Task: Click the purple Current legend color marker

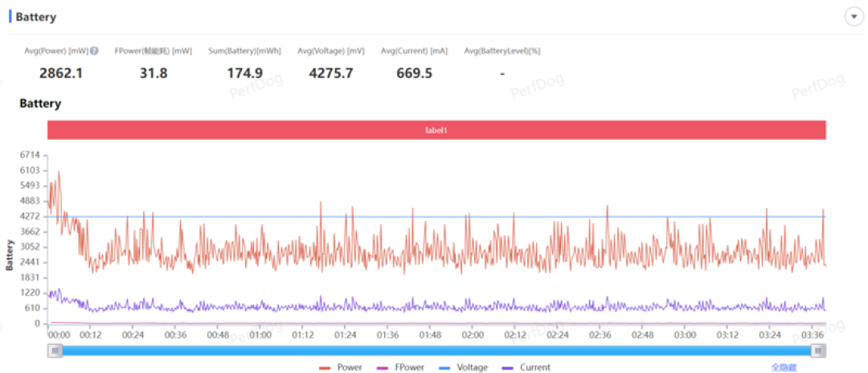Action: (507, 367)
